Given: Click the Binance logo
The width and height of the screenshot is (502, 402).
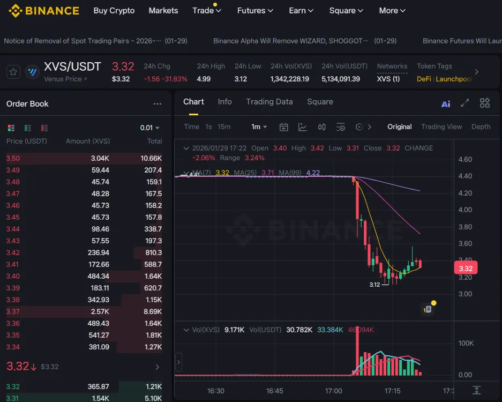Looking at the screenshot, I should 44,11.
